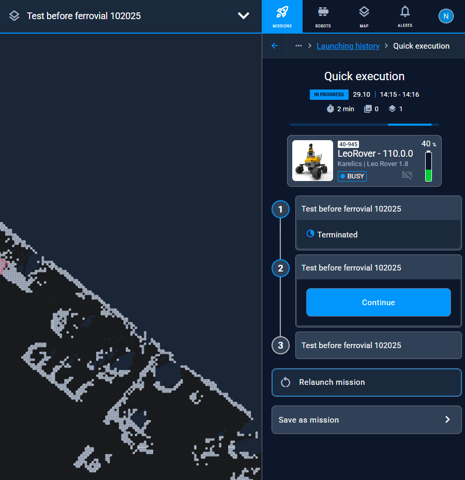Image resolution: width=465 pixels, height=480 pixels.
Task: Click the BUSY status badge
Action: click(x=352, y=176)
